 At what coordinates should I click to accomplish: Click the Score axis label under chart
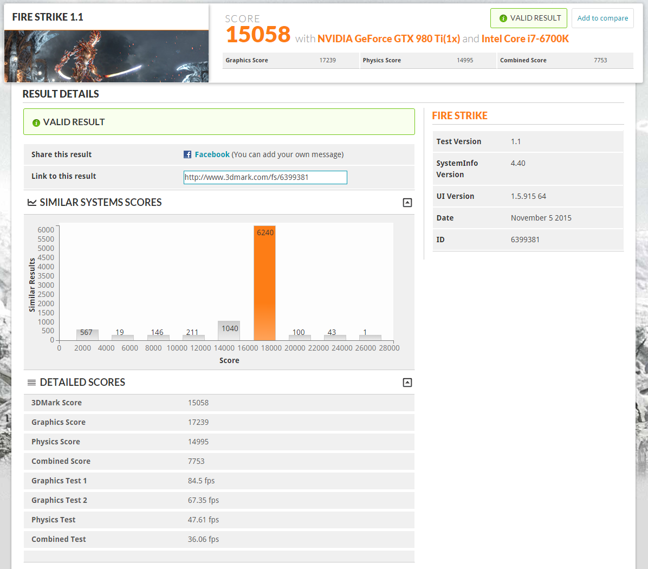(229, 361)
